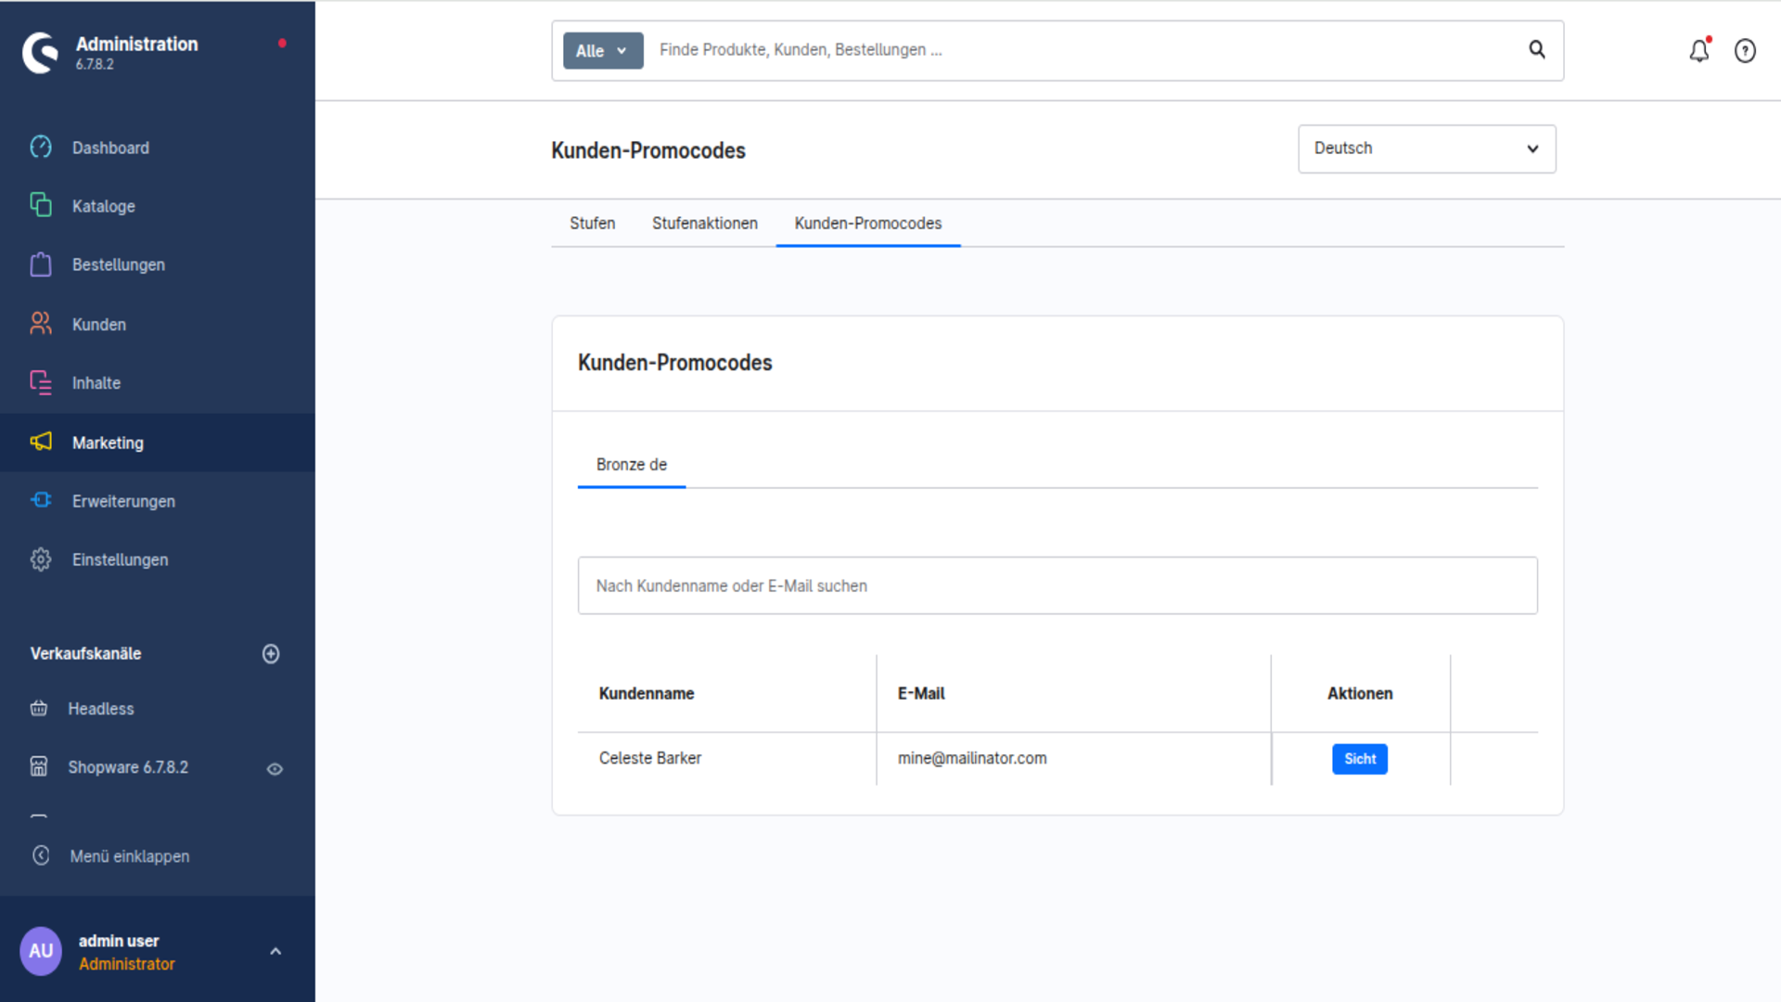Open the help question mark icon
This screenshot has height=1002, width=1781.
click(x=1745, y=51)
